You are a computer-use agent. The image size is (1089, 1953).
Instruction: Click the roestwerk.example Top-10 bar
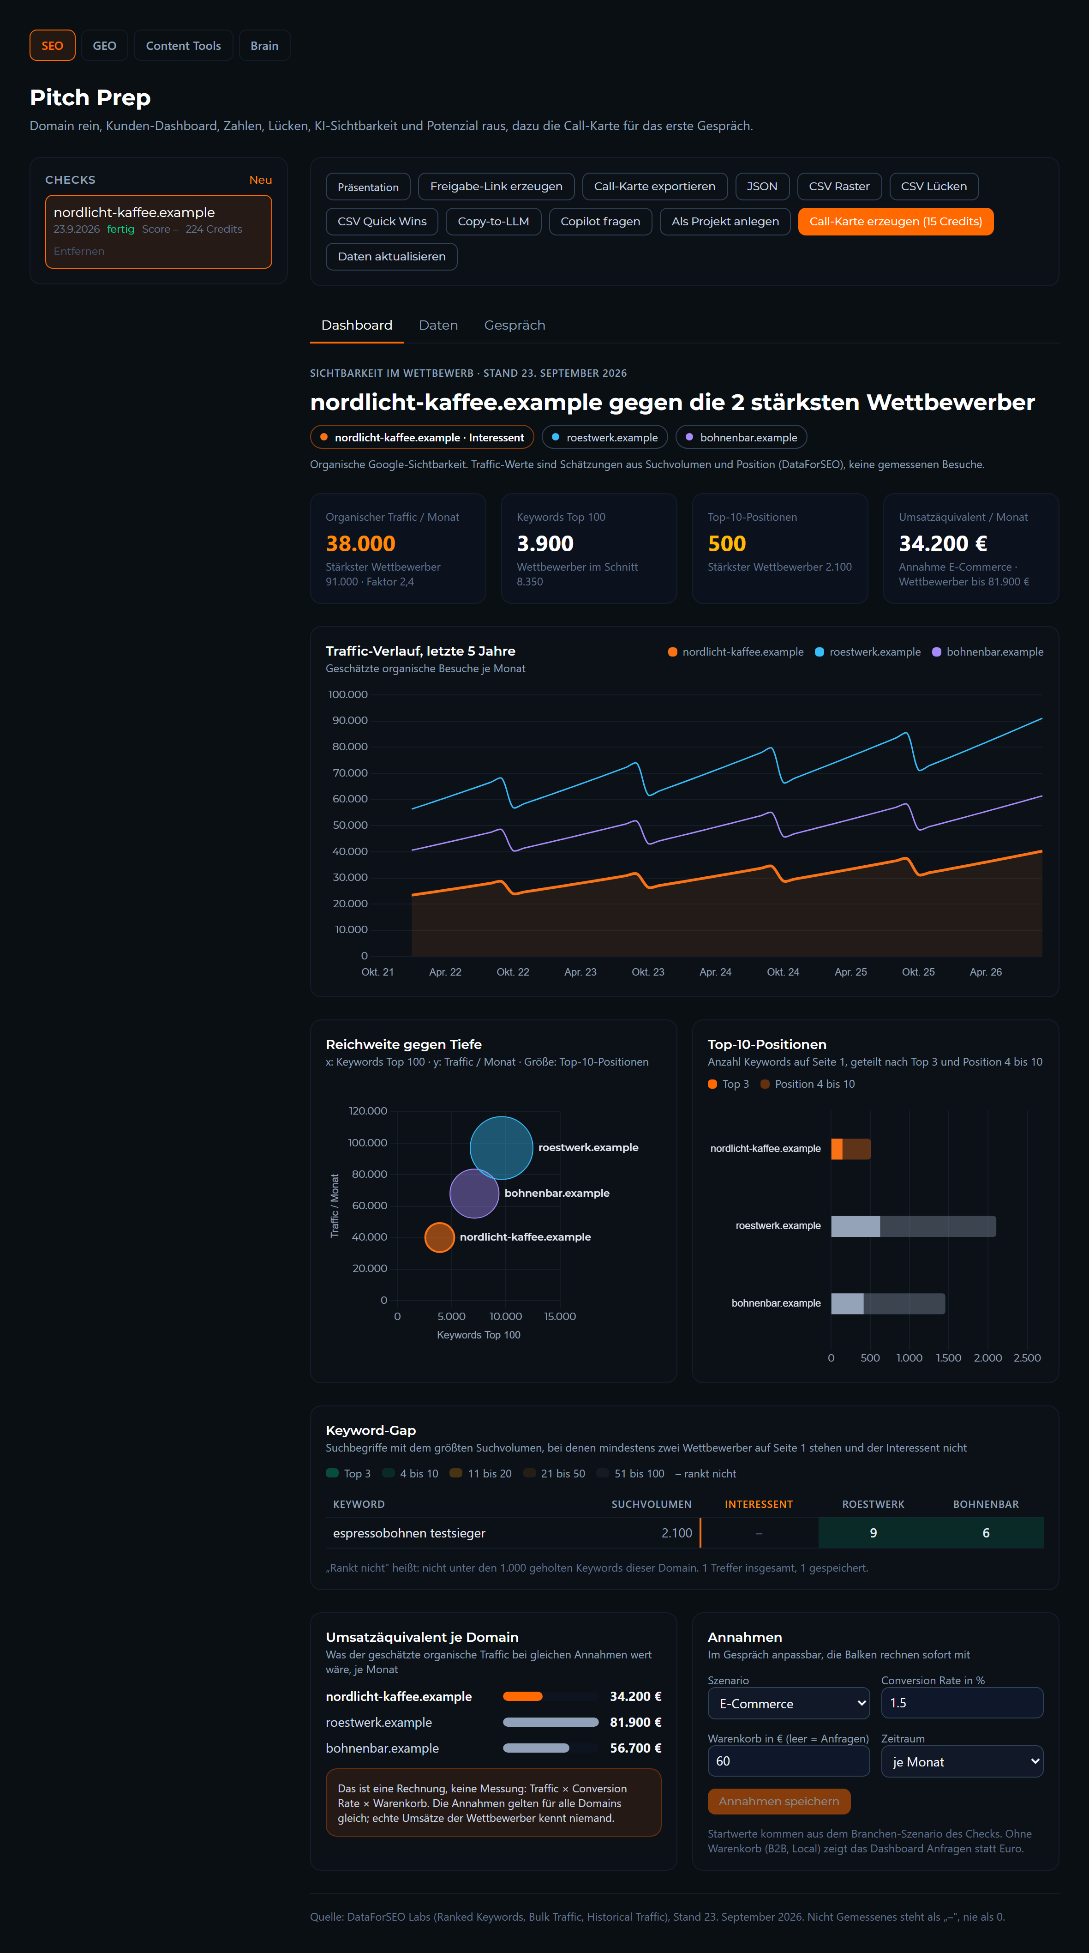[x=914, y=1226]
